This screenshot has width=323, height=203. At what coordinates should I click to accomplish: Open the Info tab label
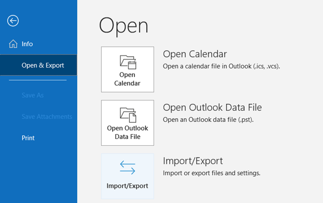pos(27,44)
